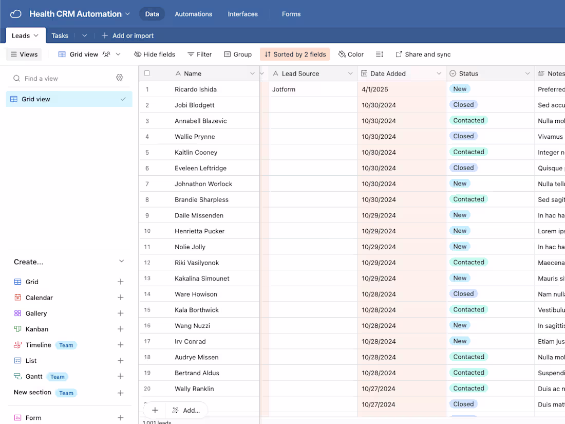Viewport: 565px width, 424px height.
Task: Select the green Contacted status badge
Action: pyautogui.click(x=468, y=120)
